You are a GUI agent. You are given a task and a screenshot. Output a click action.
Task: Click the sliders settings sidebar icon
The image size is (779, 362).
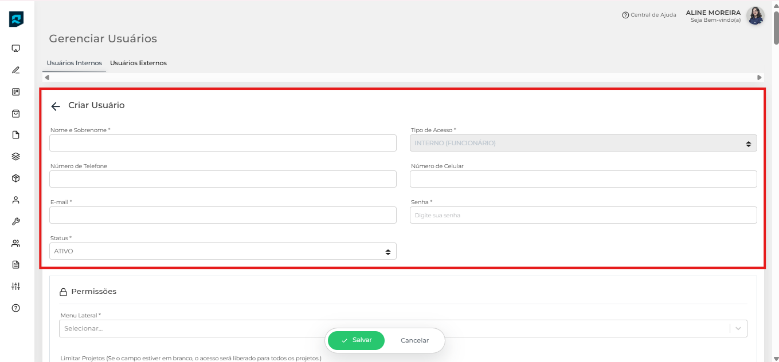(x=16, y=286)
